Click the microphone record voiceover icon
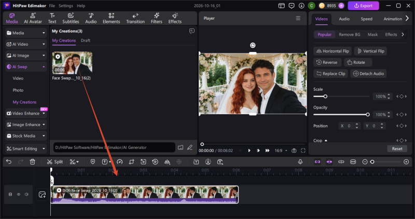The image size is (415, 219). click(300, 161)
